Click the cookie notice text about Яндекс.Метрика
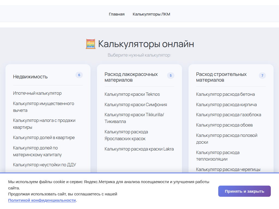Image resolution: width=279 pixels, height=209 pixels. coord(108,185)
